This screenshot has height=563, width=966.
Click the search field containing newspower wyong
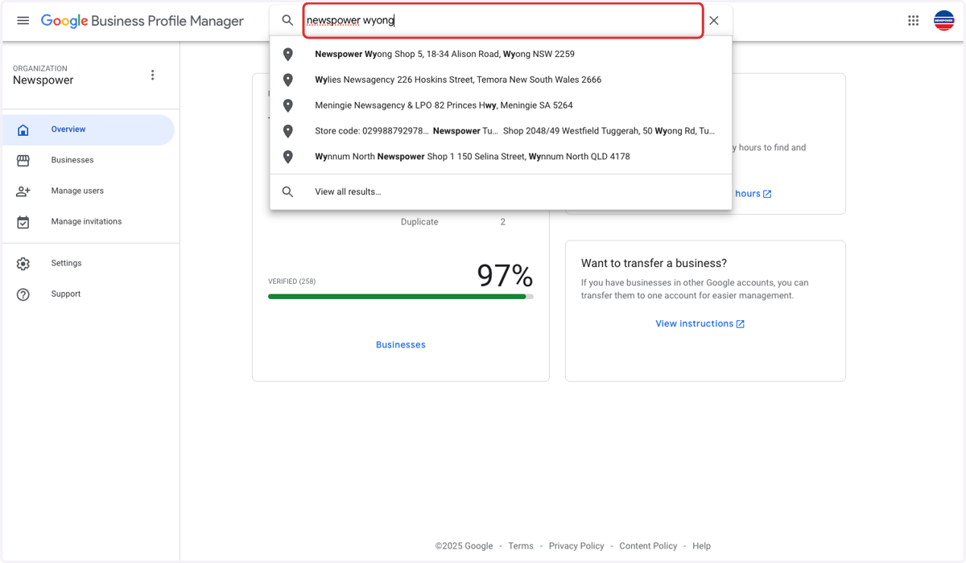point(503,21)
